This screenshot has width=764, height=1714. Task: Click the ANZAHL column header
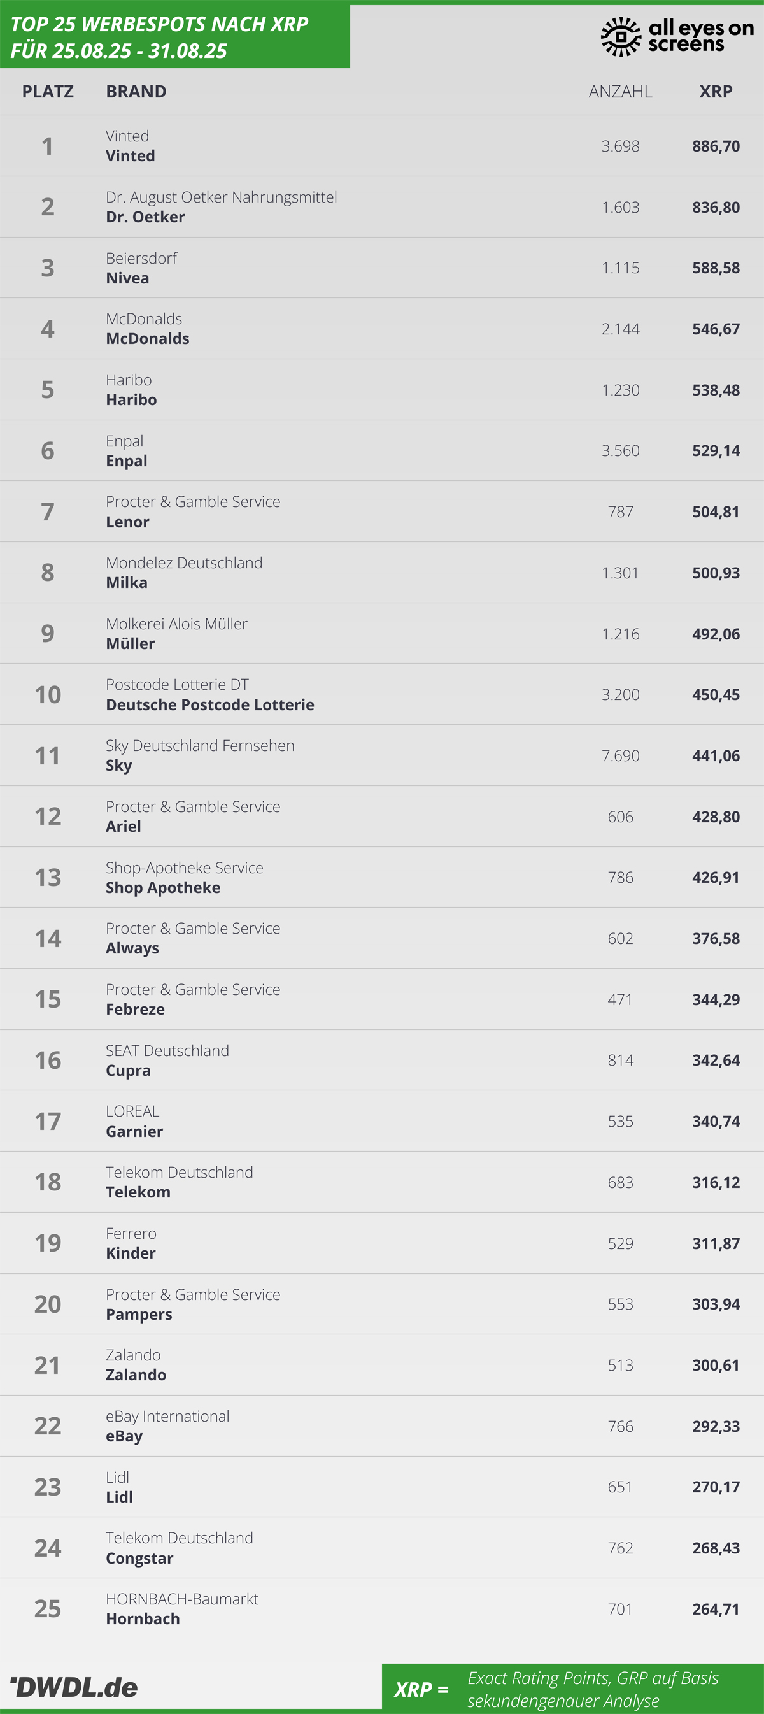click(619, 91)
